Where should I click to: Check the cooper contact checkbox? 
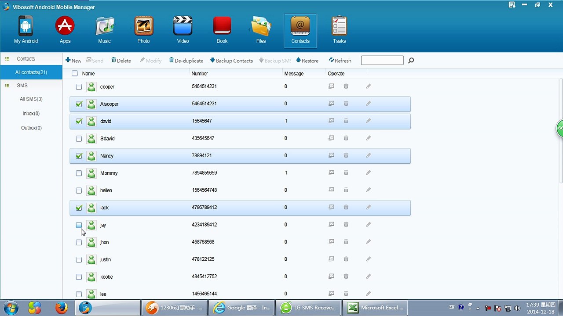(x=79, y=87)
